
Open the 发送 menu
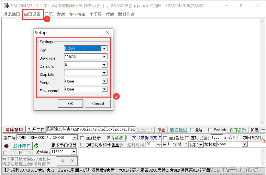tap(61, 14)
